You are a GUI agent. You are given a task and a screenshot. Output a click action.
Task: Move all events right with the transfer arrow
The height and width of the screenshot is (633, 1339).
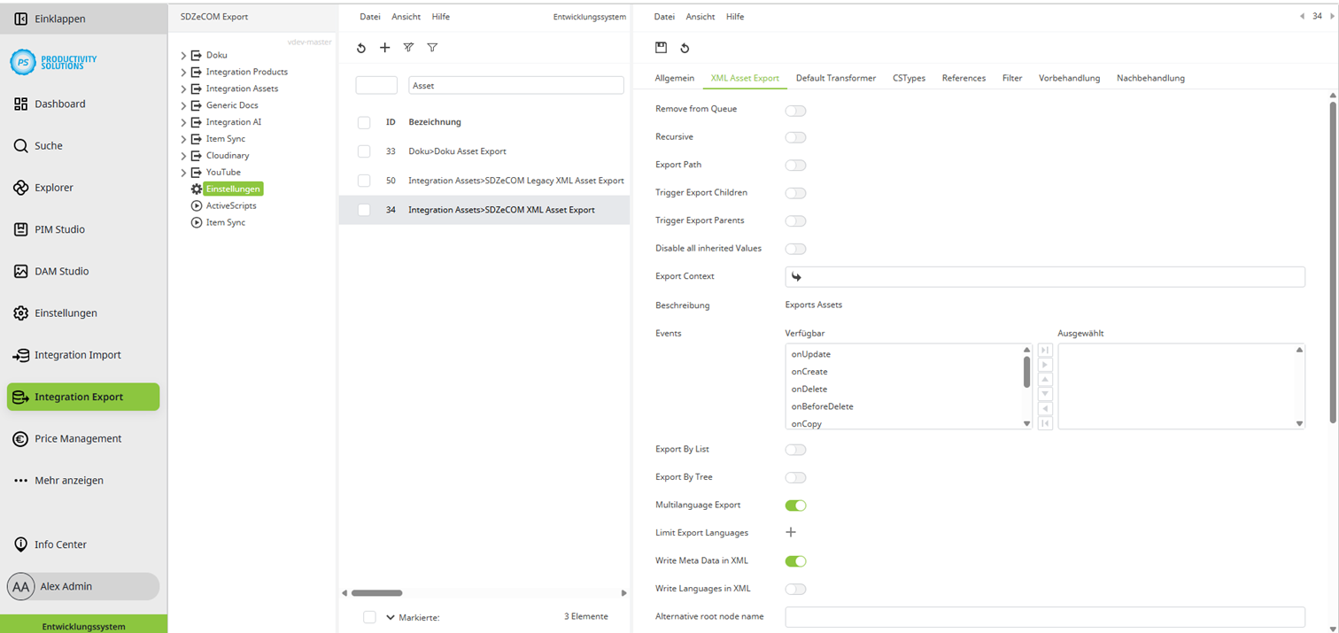(1045, 349)
